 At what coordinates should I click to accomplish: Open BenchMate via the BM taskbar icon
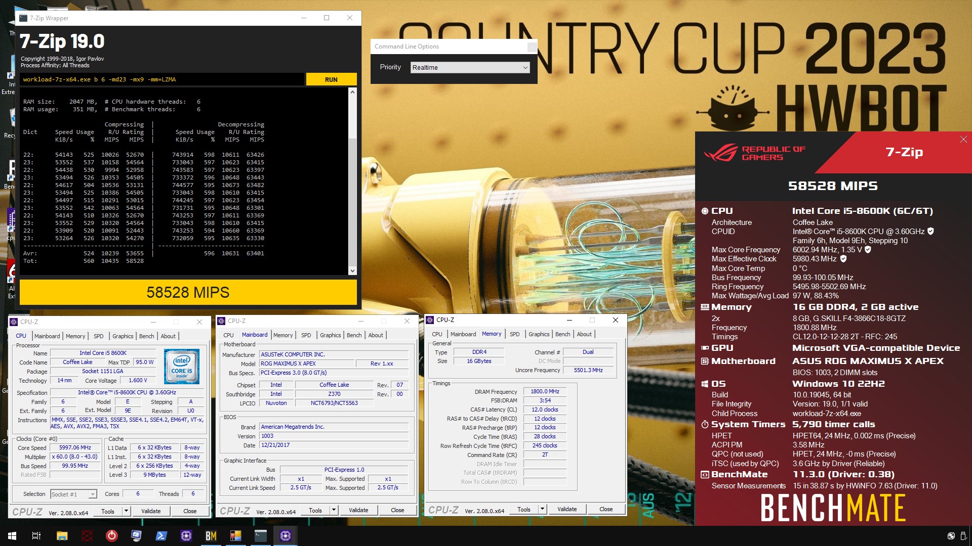211,536
